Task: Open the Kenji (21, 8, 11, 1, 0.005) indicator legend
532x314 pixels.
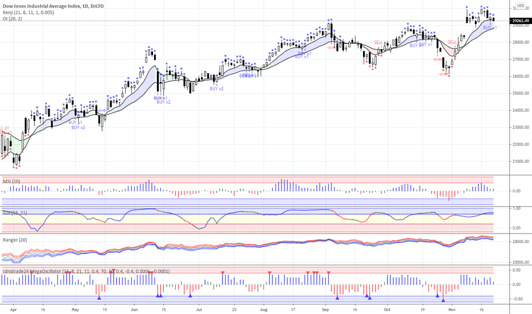Action: pos(28,13)
